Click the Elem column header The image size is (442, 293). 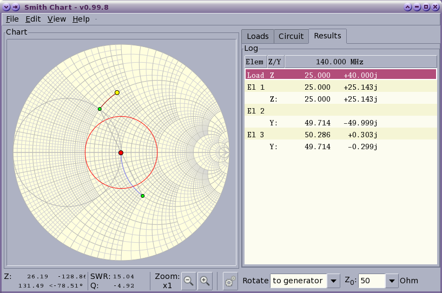pos(255,62)
